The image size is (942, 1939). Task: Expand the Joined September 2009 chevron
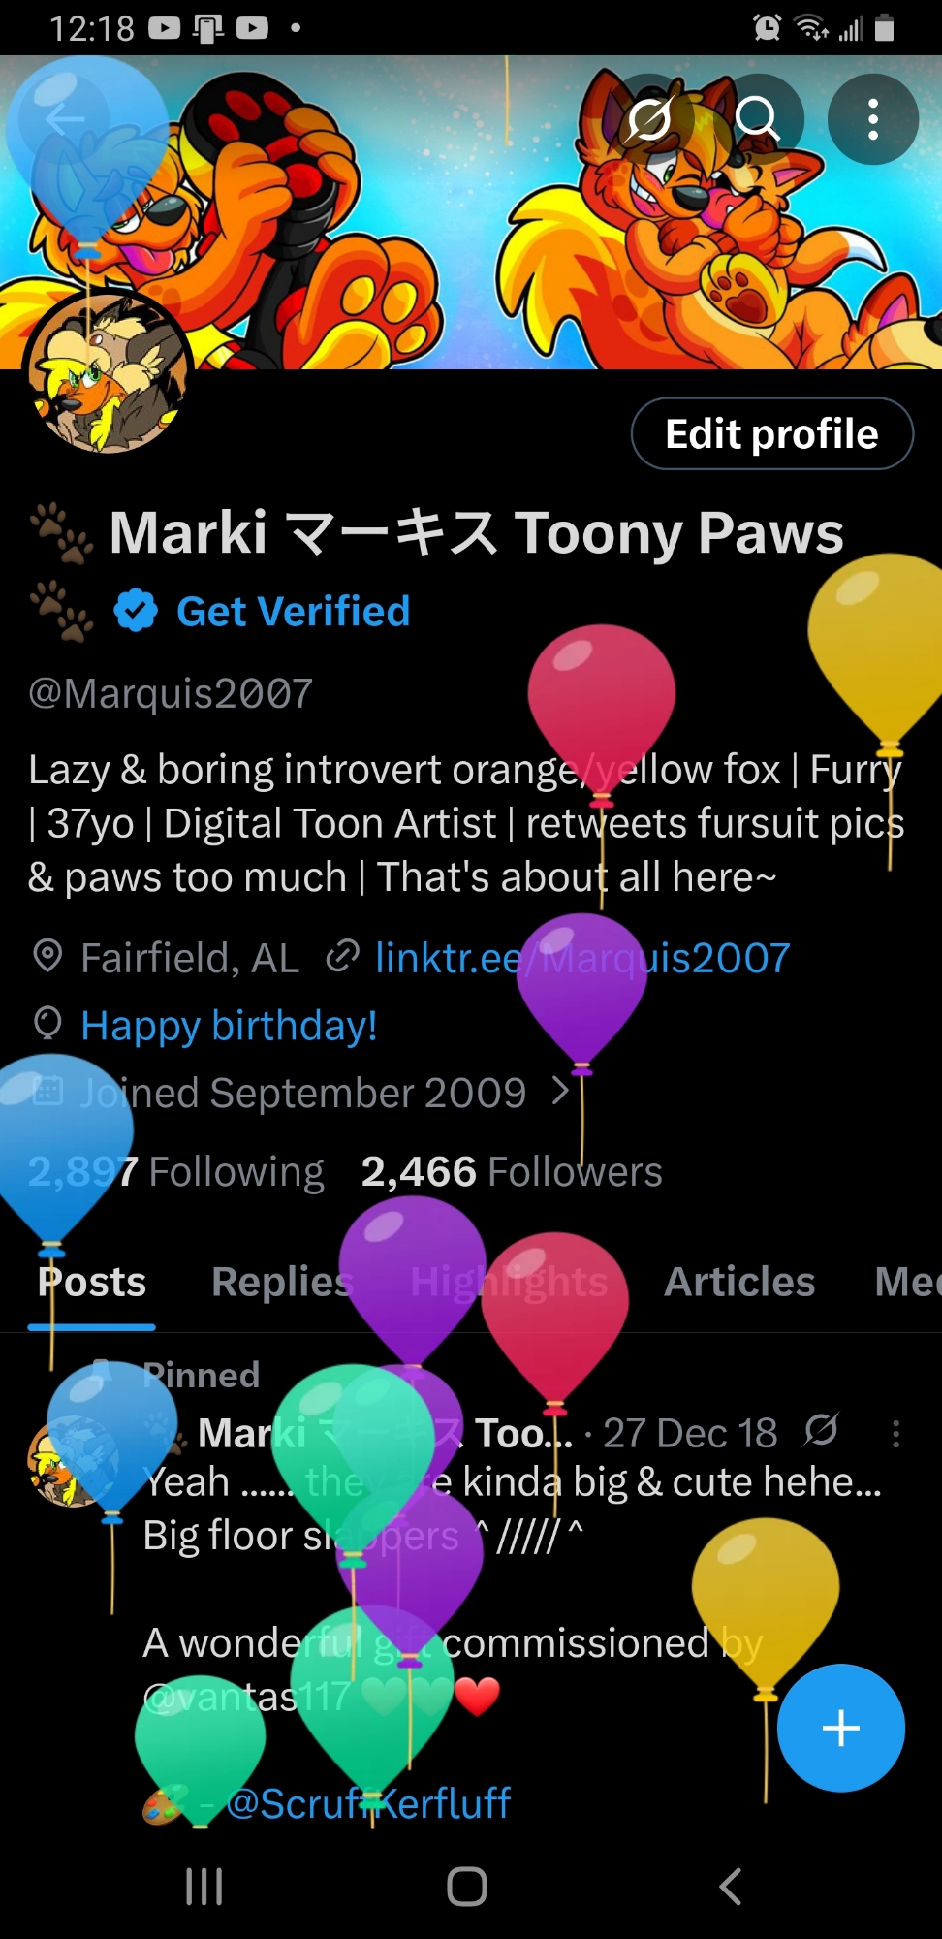click(x=559, y=1092)
